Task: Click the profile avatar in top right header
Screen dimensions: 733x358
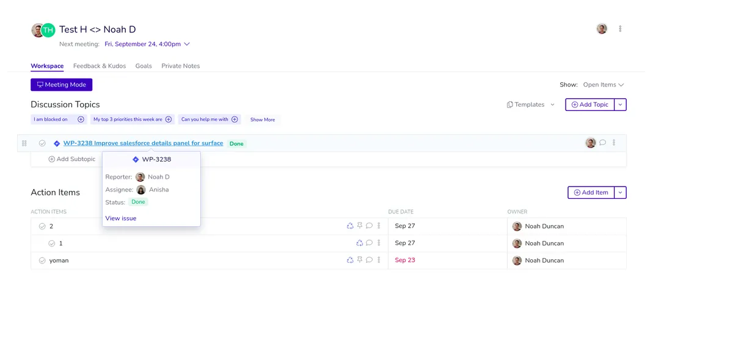Action: pyautogui.click(x=602, y=29)
